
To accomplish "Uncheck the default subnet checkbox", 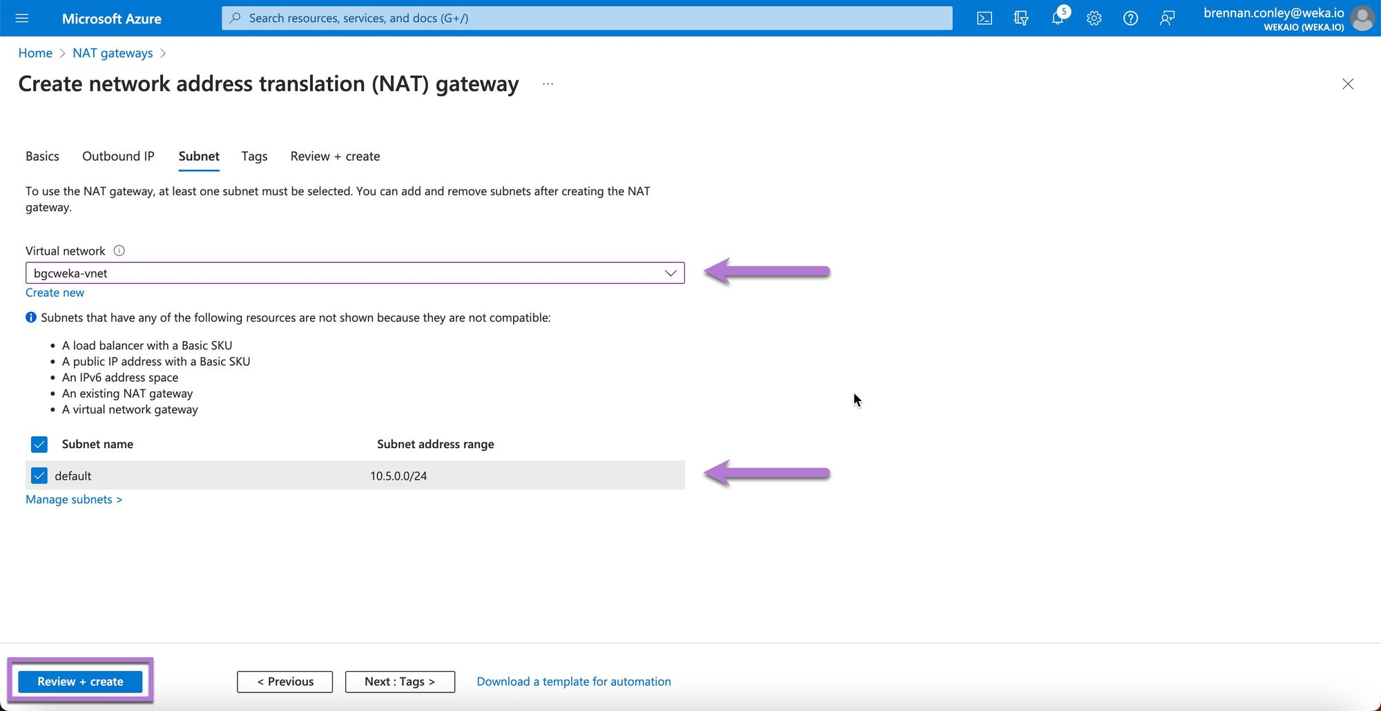I will (39, 476).
